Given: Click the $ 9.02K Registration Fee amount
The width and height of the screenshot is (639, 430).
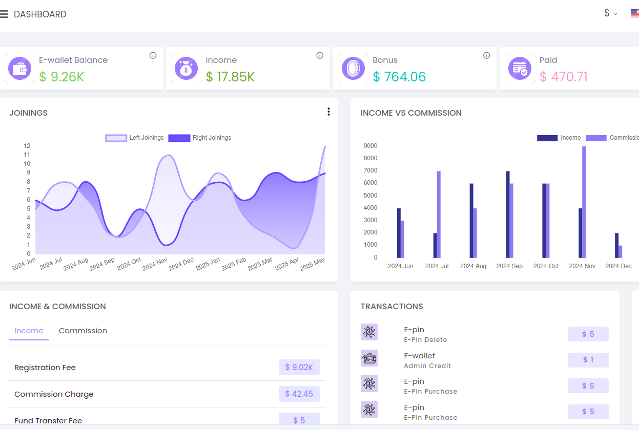Looking at the screenshot, I should (299, 367).
